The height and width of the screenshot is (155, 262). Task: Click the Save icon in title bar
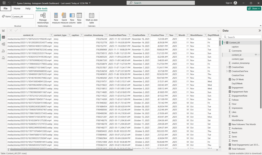tap(4, 3)
